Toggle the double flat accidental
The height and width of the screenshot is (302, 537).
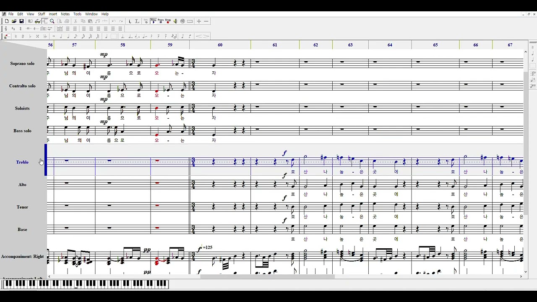[45, 36]
